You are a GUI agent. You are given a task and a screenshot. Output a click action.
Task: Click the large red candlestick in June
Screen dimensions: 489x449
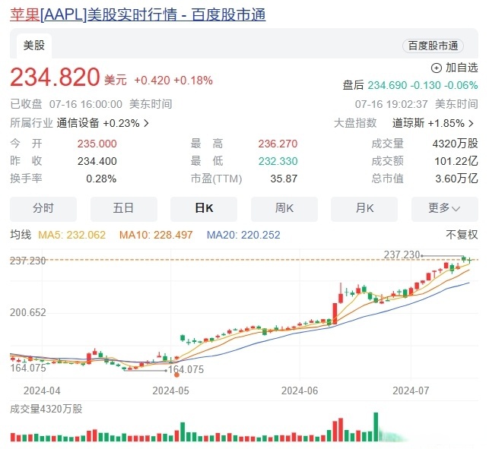click(x=335, y=311)
